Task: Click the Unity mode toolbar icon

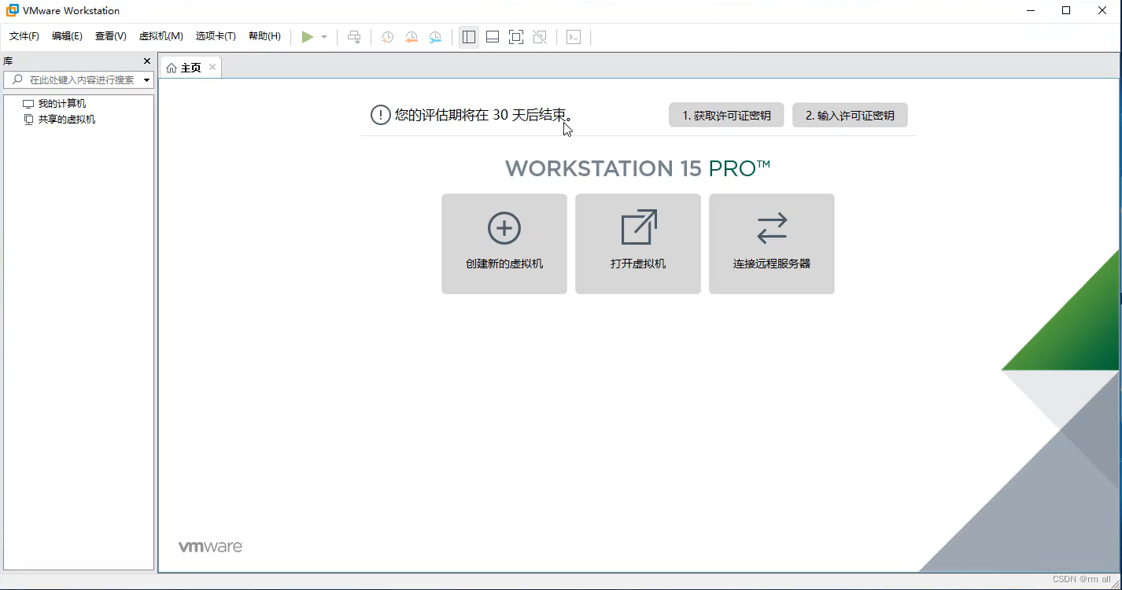Action: 540,37
